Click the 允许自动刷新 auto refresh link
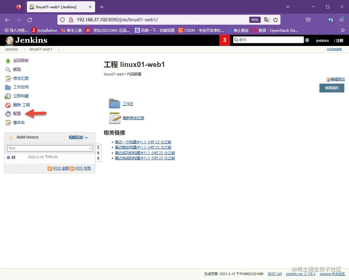 pyautogui.click(x=334, y=49)
